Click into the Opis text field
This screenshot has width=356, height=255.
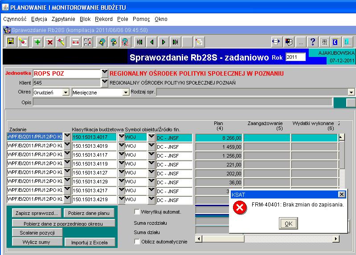pyautogui.click(x=183, y=102)
